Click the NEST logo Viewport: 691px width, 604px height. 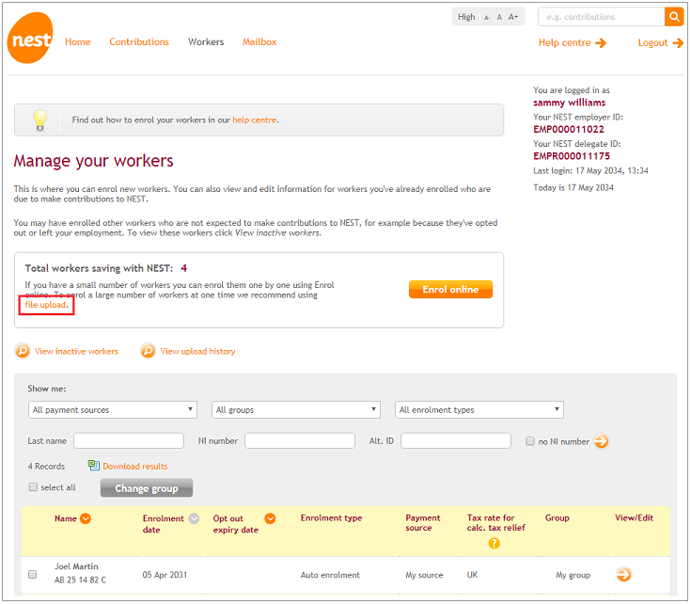coord(30,38)
